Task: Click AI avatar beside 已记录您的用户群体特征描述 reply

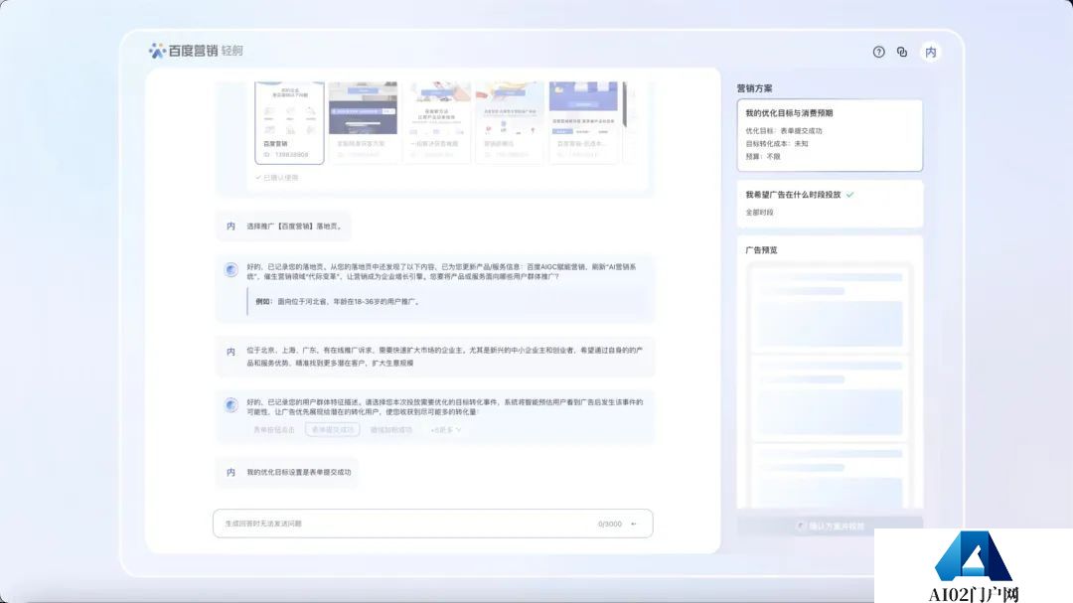Action: [231, 405]
